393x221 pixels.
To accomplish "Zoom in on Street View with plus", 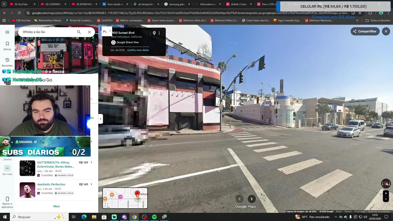I will (386, 193).
